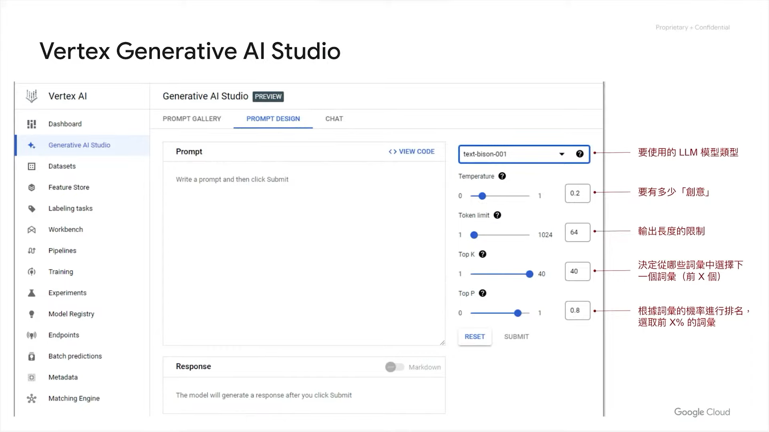Open the Temperature help question mark
Screen dimensions: 769x432
point(502,176)
